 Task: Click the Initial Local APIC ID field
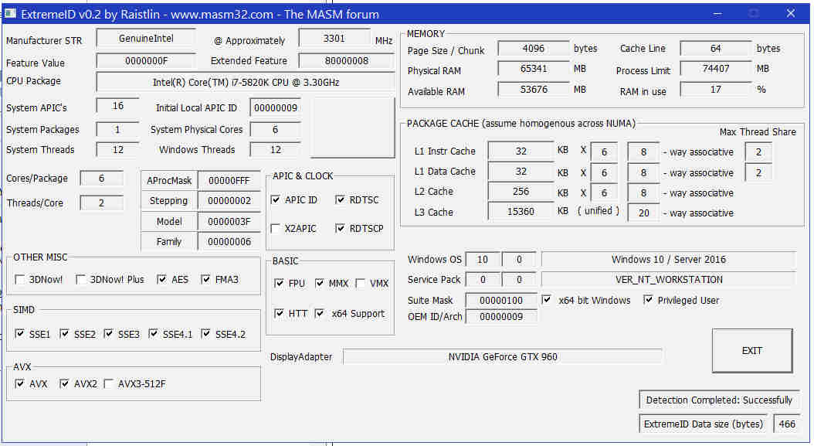275,107
